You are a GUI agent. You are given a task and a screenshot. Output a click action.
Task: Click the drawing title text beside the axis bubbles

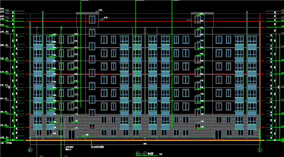[x=151, y=154]
